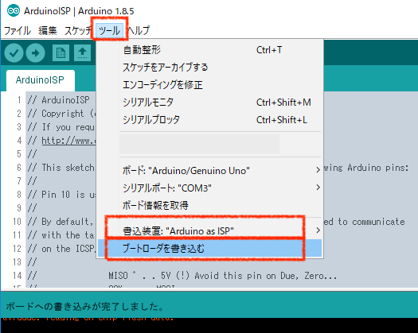This screenshot has height=333, width=418.
Task: Click the Open sketch up-arrow icon
Action: [82, 53]
